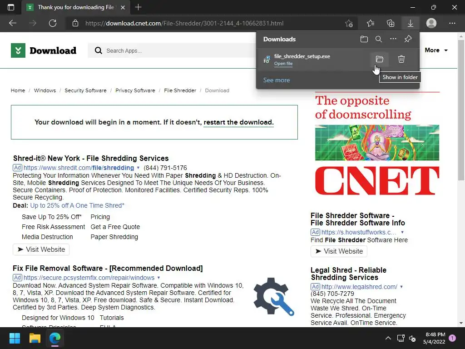Pin the Downloads panel

(408, 39)
